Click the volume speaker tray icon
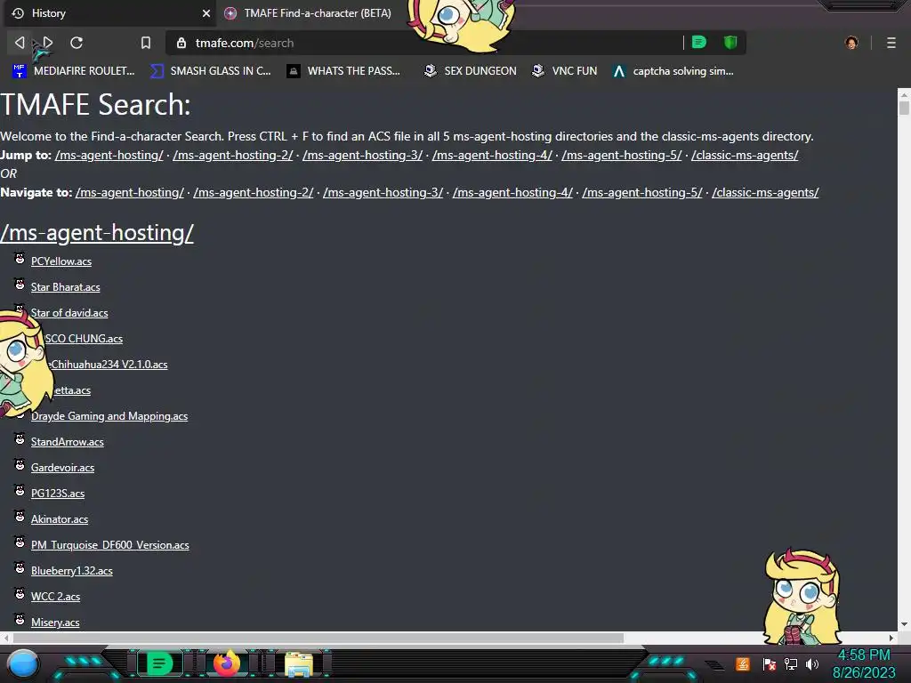This screenshot has width=911, height=683. [812, 663]
